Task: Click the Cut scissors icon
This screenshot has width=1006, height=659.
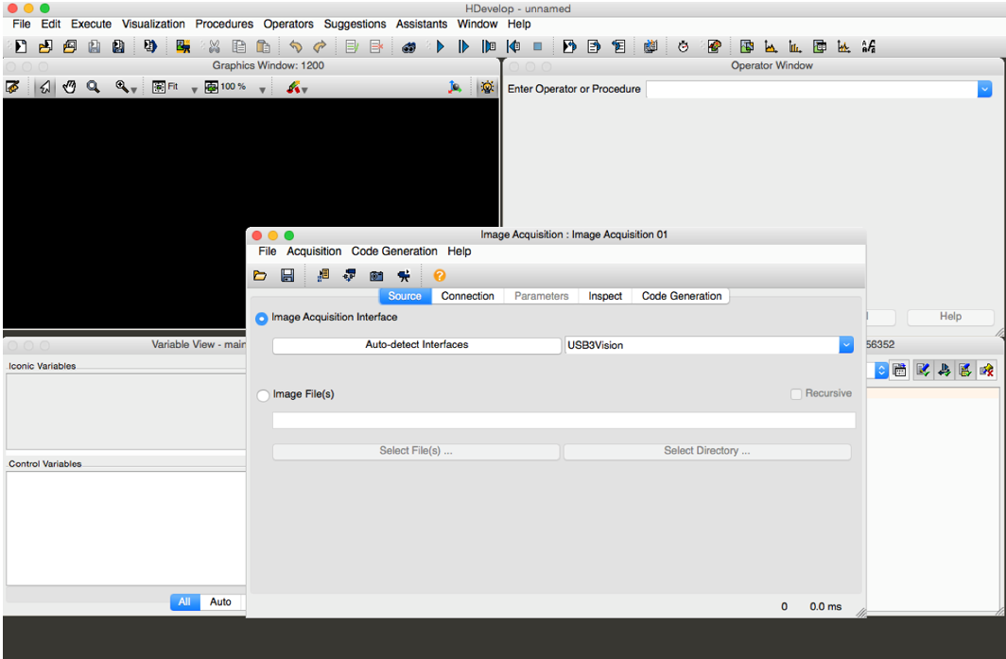Action: coord(215,46)
